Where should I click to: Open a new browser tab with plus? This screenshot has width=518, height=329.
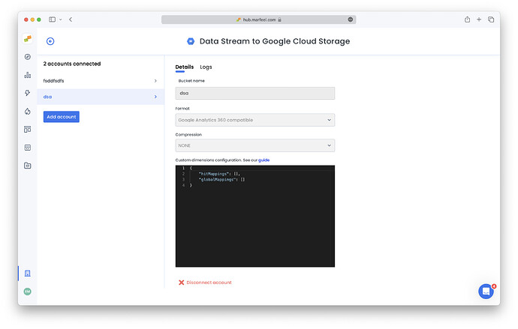coord(479,19)
